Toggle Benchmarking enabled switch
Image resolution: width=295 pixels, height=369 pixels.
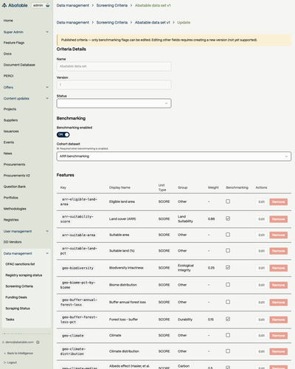tap(63, 134)
